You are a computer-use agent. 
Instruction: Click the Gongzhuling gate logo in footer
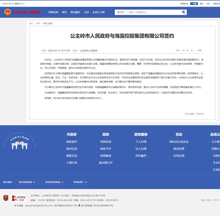click(20, 144)
